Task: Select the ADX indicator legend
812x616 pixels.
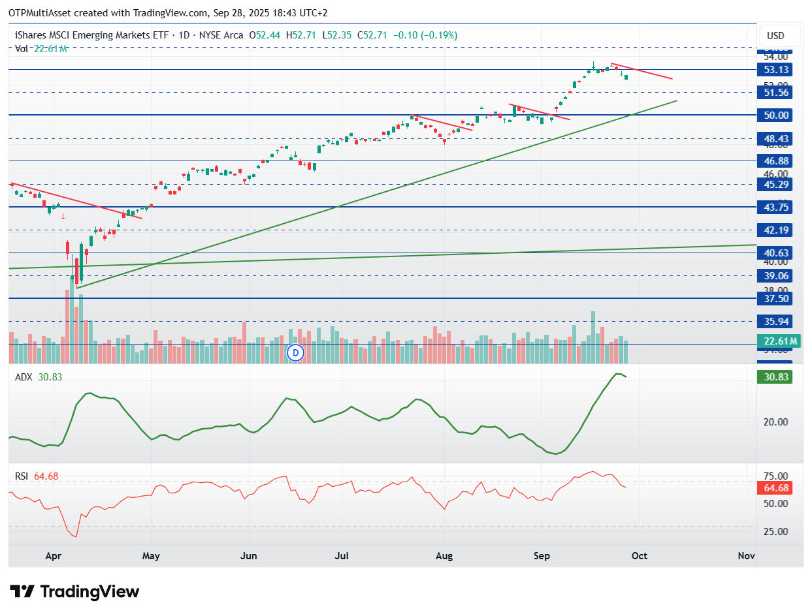Action: (39, 377)
